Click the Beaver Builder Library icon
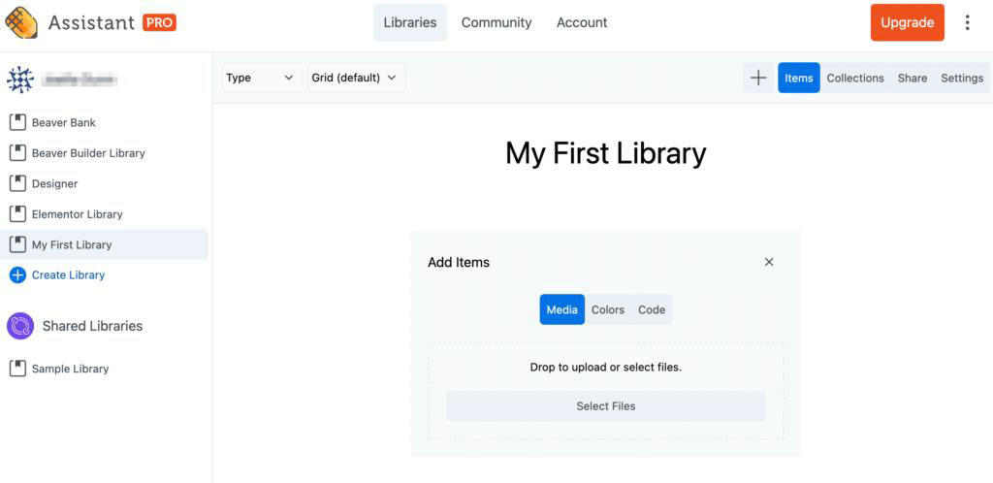The height and width of the screenshot is (483, 993). [17, 152]
